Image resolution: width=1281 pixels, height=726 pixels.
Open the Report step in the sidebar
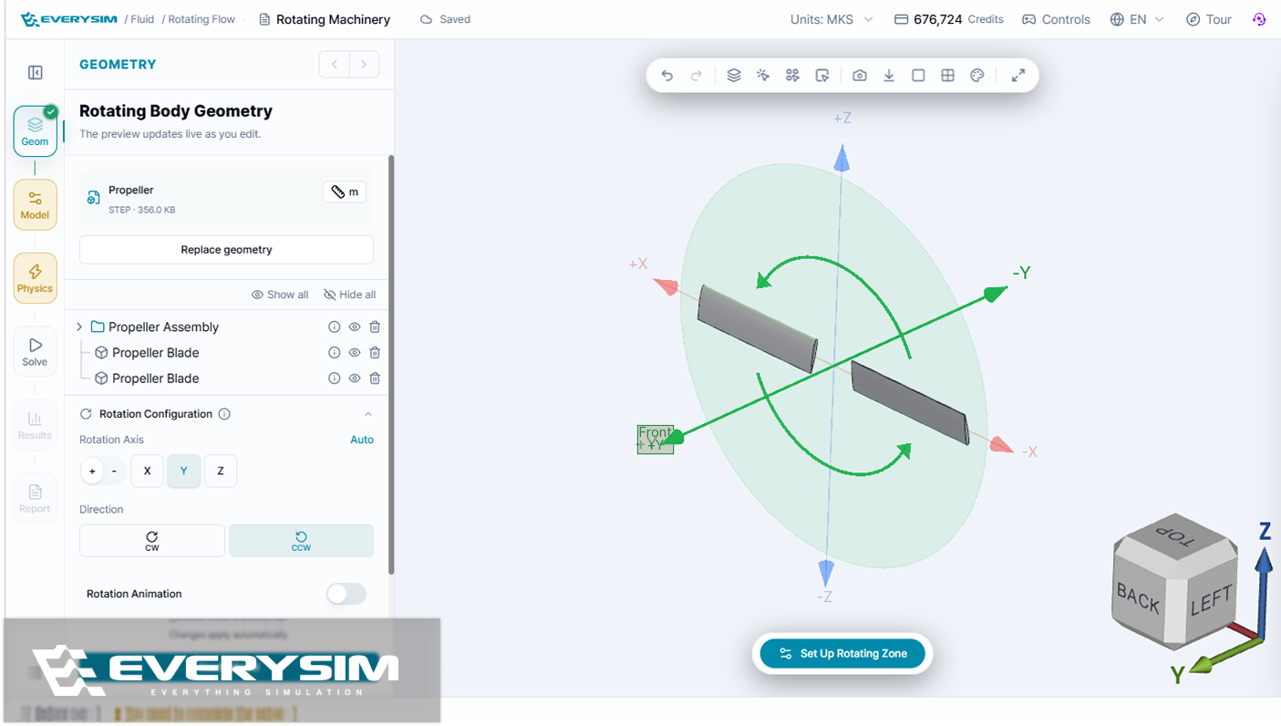coord(36,498)
